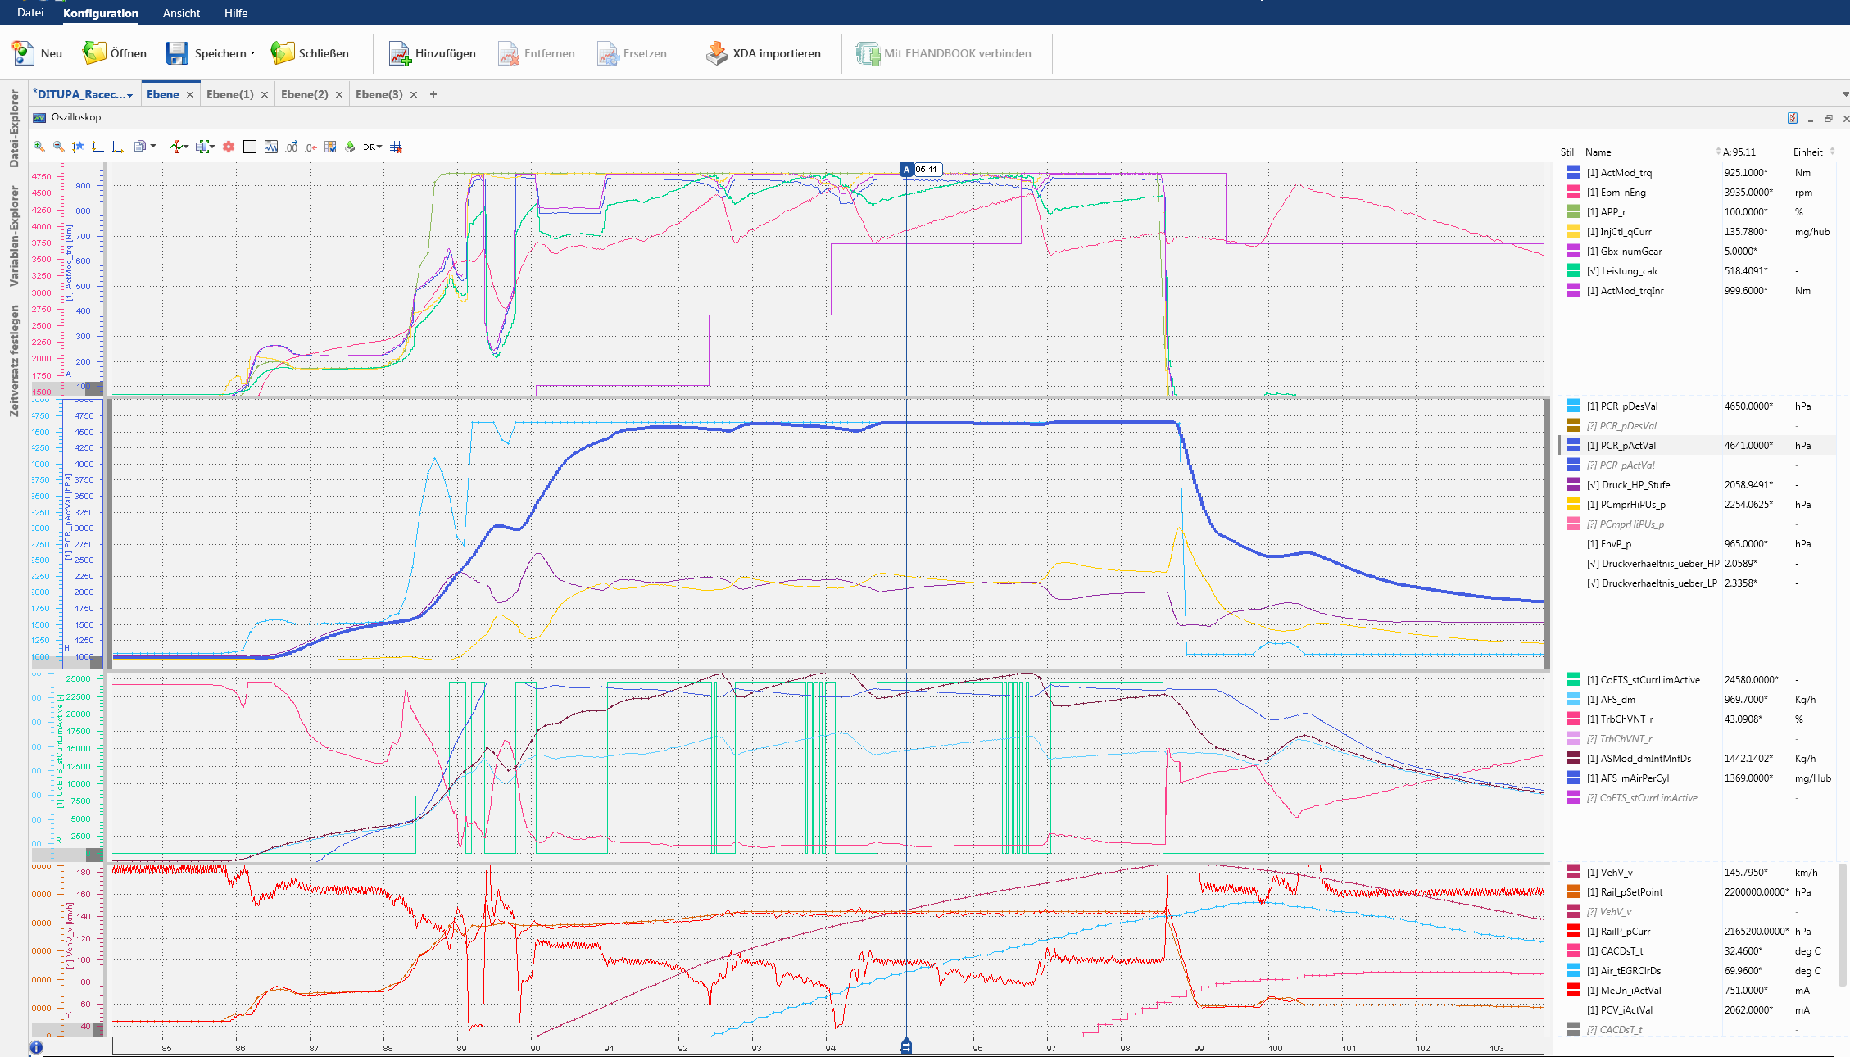Select the Gbx_numGear signal row
This screenshot has height=1057, width=1850.
(1696, 251)
